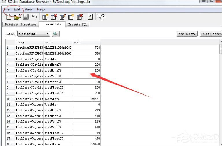Click the Delete Table toolbar icon

(x=54, y=17)
